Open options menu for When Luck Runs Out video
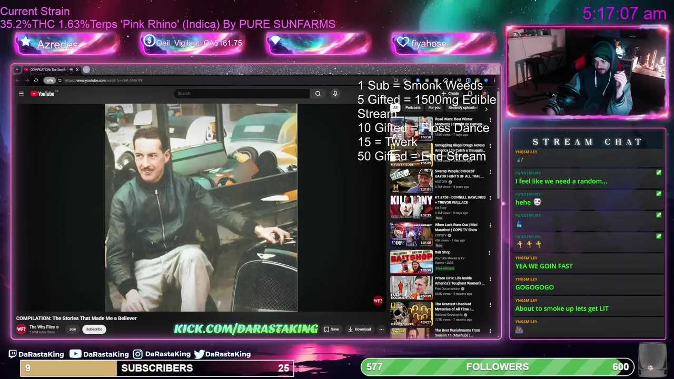The width and height of the screenshot is (674, 379). point(490,226)
